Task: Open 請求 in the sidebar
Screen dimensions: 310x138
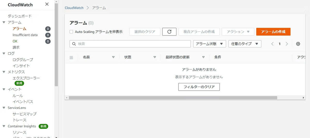Action: click(16, 47)
